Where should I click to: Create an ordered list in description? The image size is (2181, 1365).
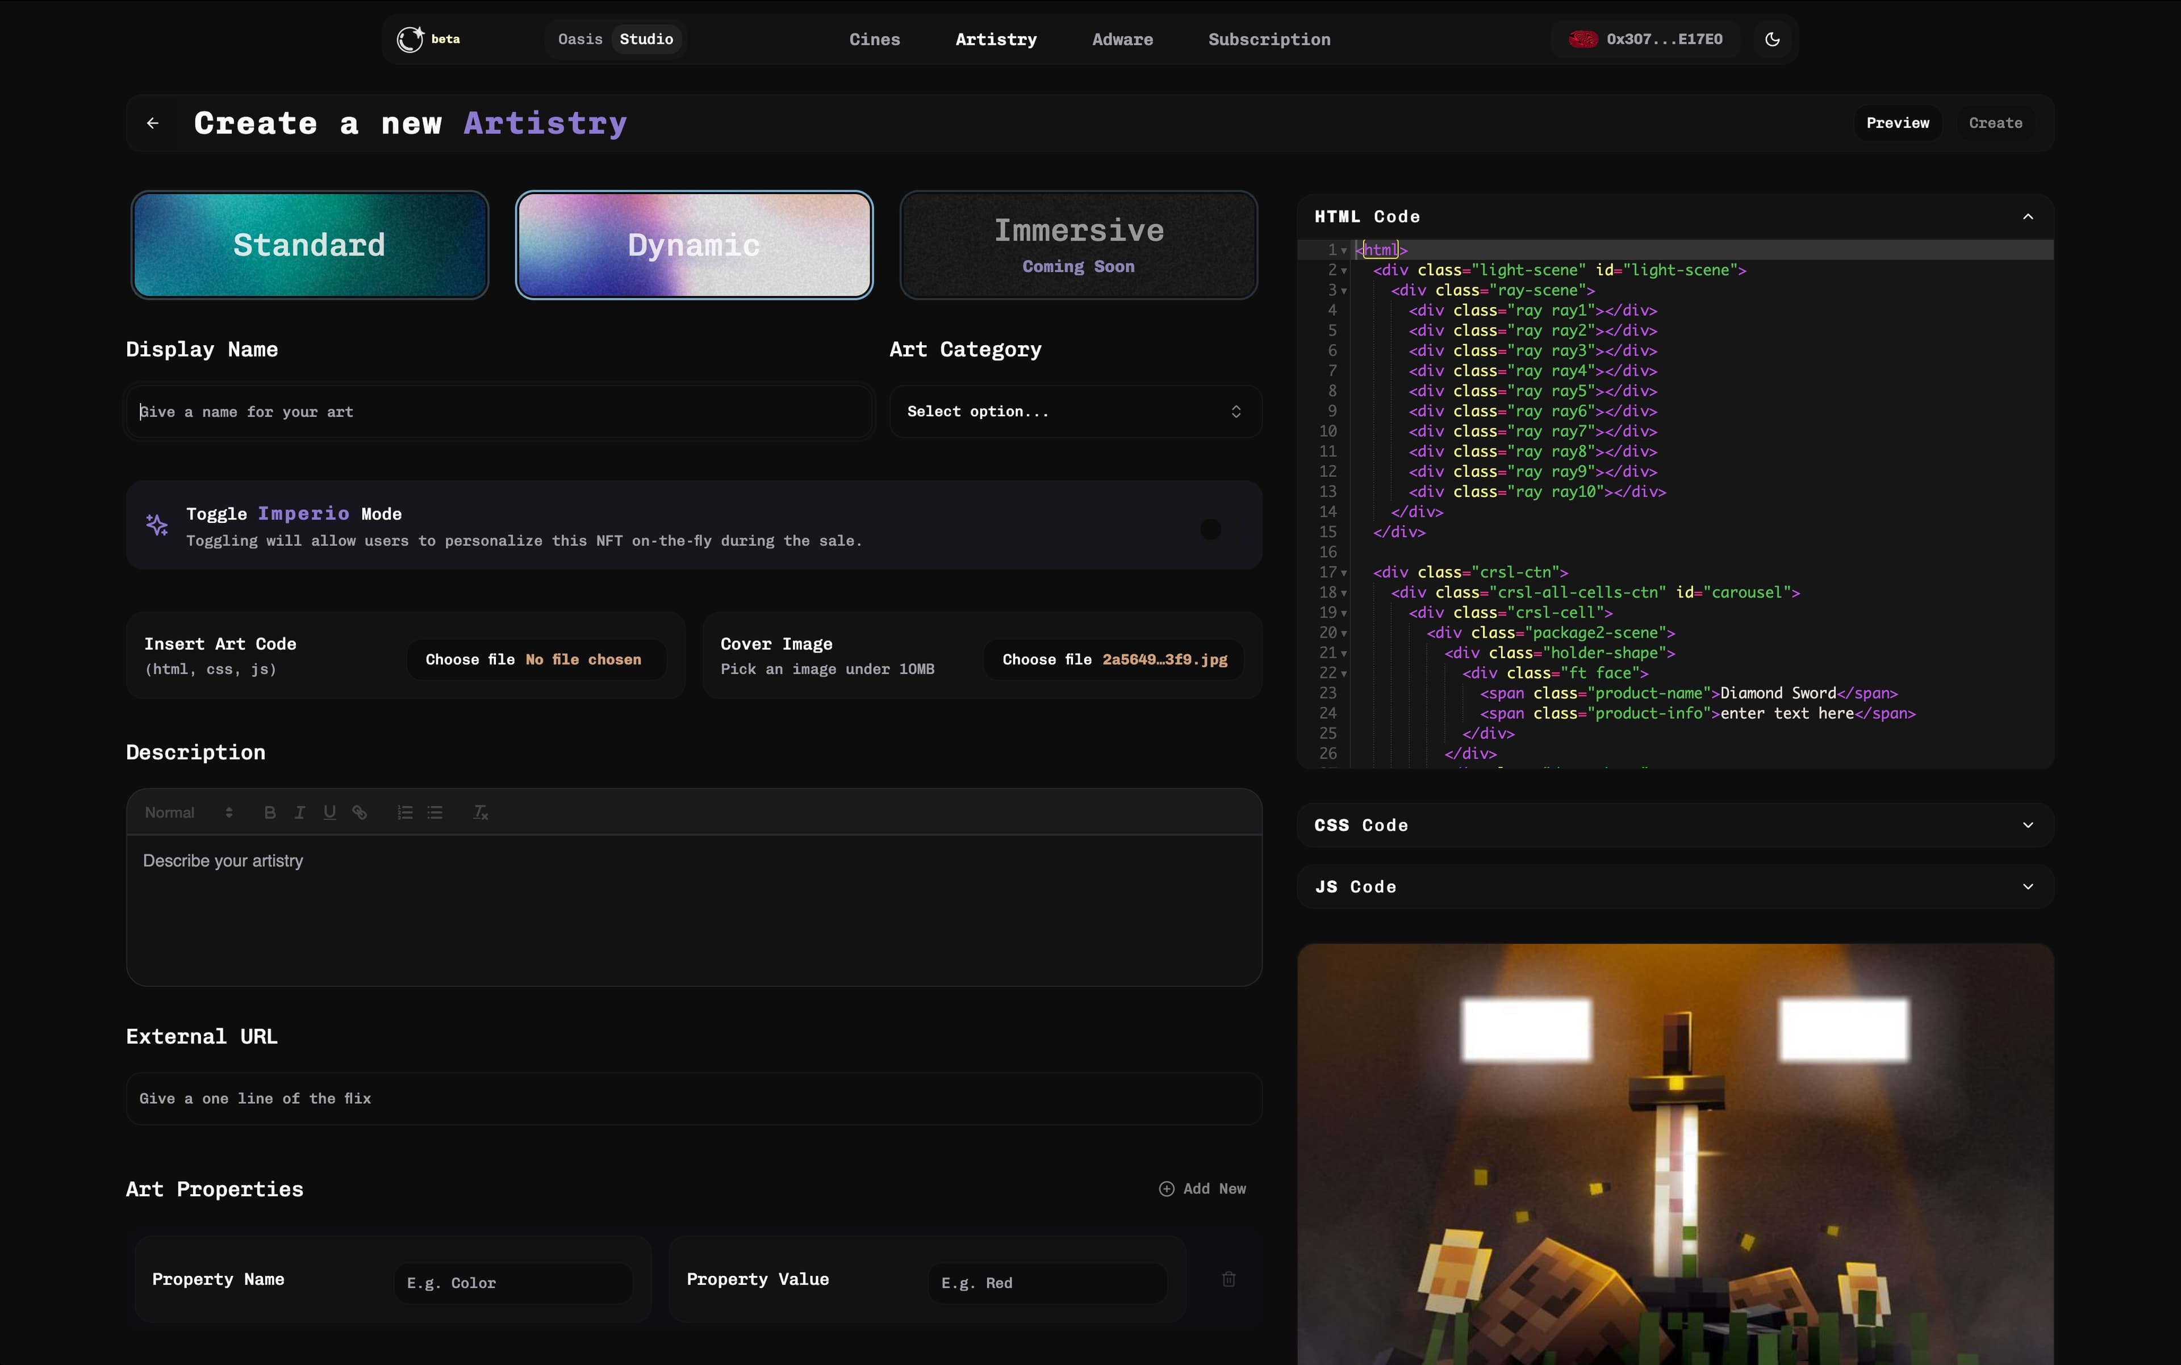tap(404, 813)
